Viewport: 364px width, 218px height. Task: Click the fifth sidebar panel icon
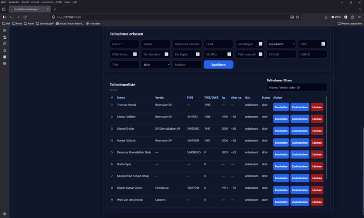5,57
